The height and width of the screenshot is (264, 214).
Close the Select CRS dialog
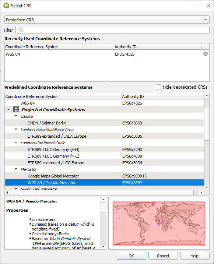pos(208,6)
